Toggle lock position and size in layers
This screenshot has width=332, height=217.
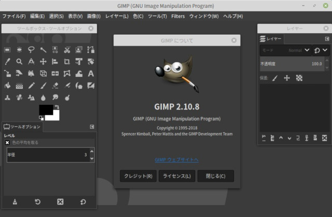pos(287,78)
